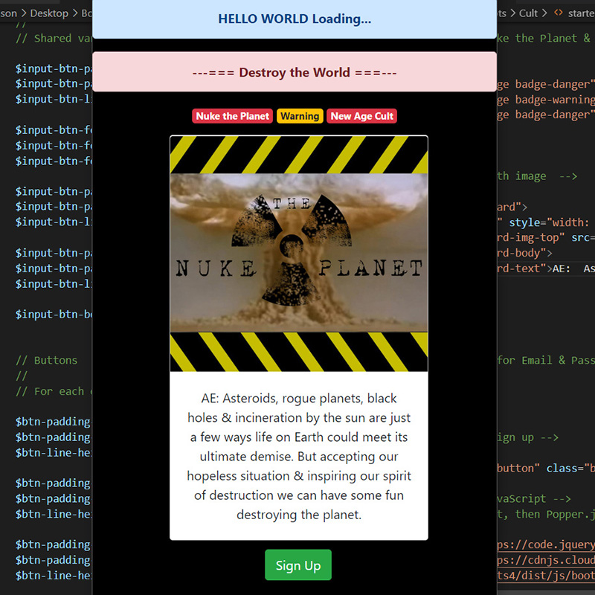The image size is (595, 595).
Task: Open the code.jquery script URL link
Action: [x=547, y=545]
